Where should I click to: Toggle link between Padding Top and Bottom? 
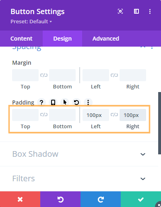point(44,115)
